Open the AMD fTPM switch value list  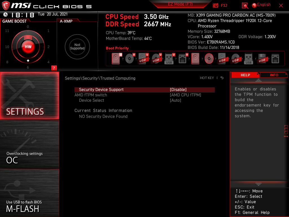[185, 95]
